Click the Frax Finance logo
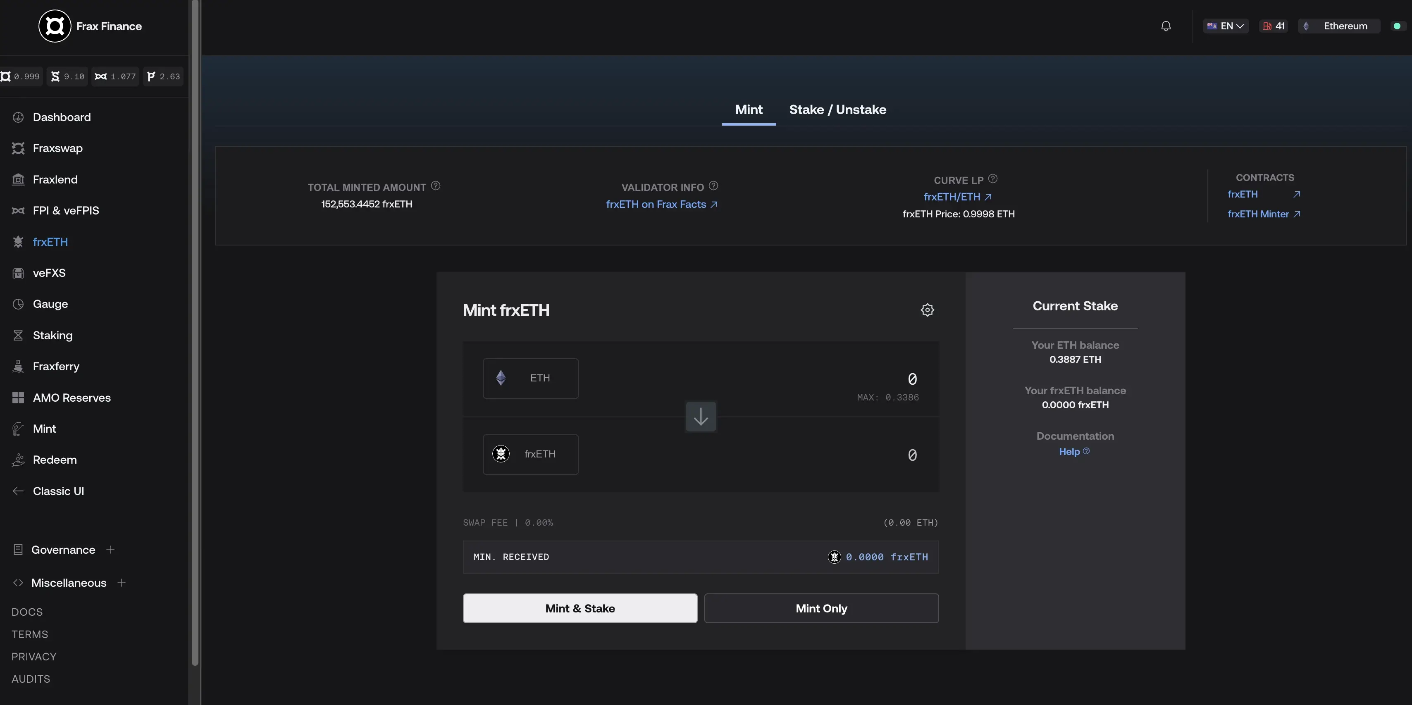Viewport: 1412px width, 705px height. 55,26
